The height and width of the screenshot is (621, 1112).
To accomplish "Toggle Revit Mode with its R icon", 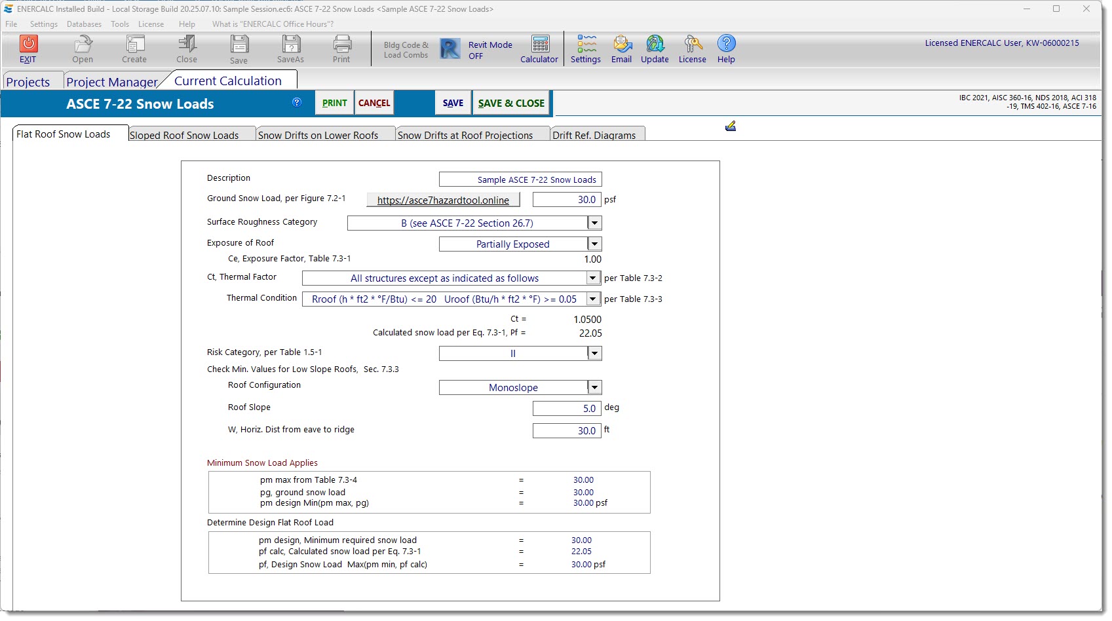I will (x=450, y=49).
